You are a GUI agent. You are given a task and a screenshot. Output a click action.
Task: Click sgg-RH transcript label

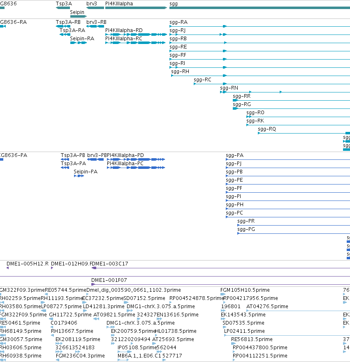point(180,71)
